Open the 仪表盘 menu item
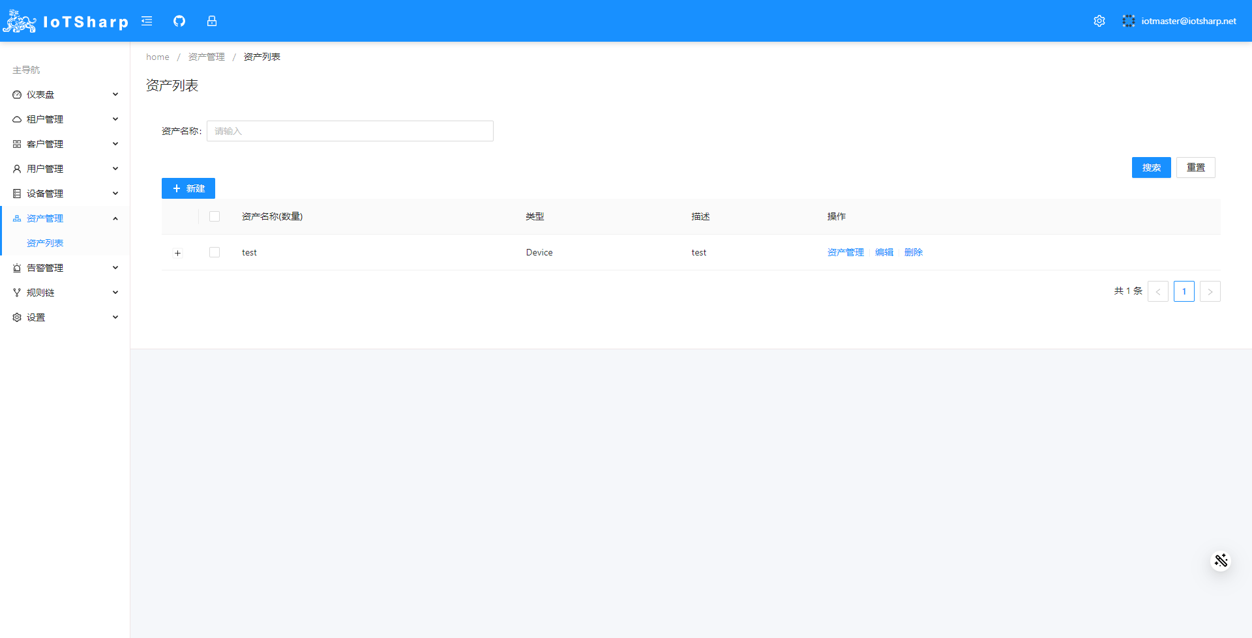Image resolution: width=1252 pixels, height=638 pixels. coord(65,94)
